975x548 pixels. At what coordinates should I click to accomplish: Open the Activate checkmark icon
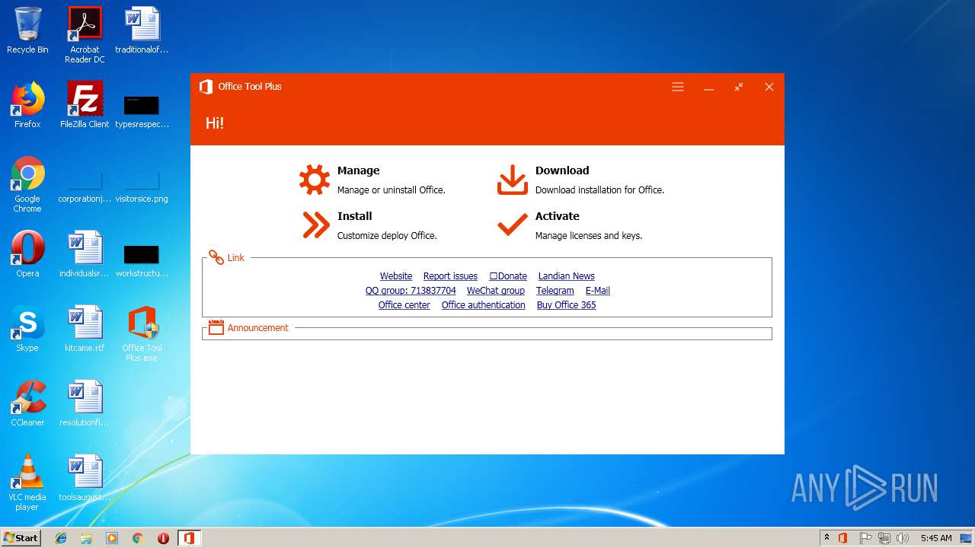pyautogui.click(x=513, y=225)
